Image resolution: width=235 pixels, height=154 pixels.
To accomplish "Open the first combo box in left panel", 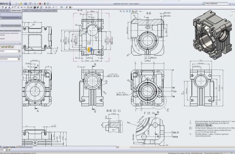I will coord(19,51).
